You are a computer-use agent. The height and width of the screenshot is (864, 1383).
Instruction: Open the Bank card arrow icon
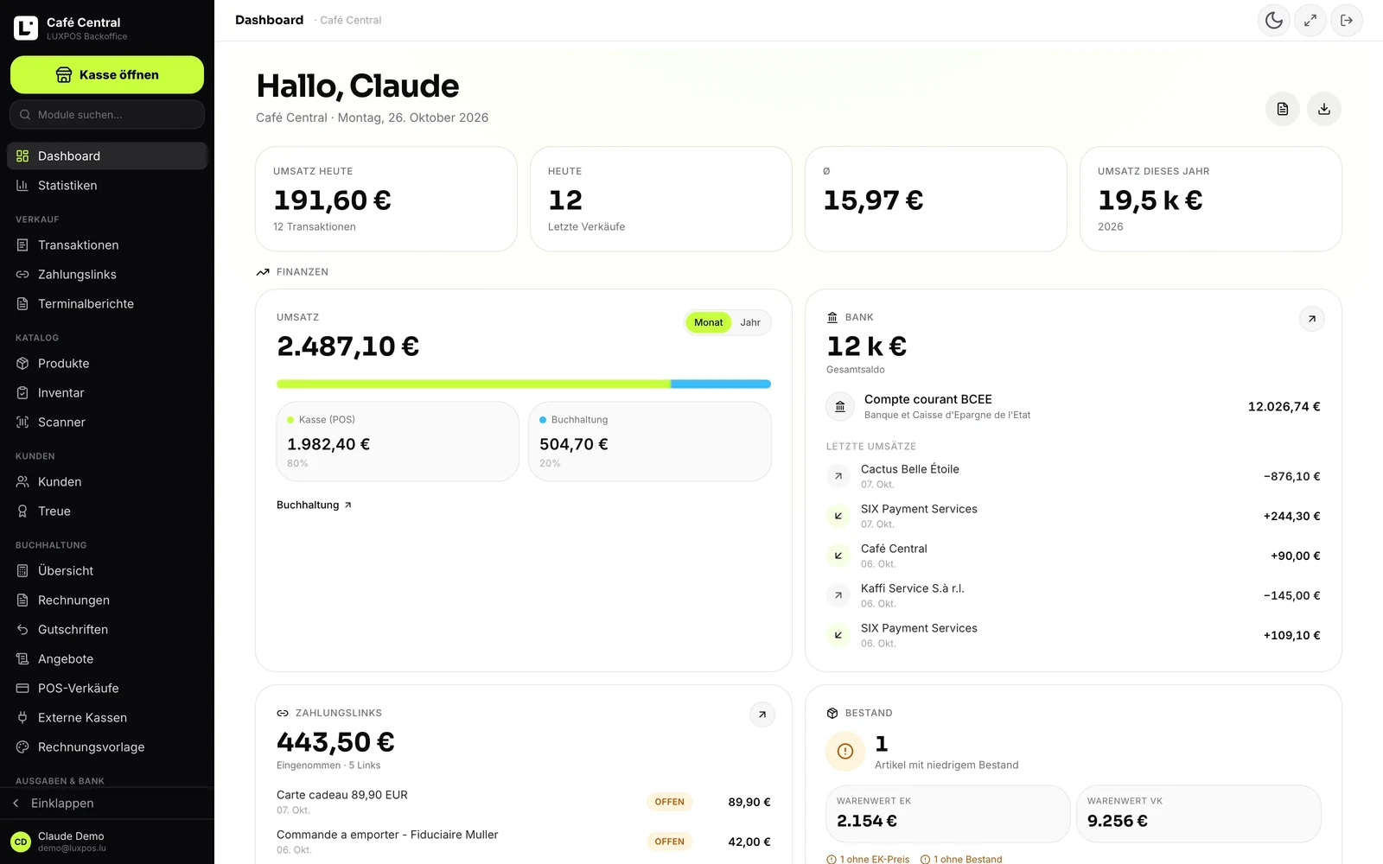(x=1312, y=319)
